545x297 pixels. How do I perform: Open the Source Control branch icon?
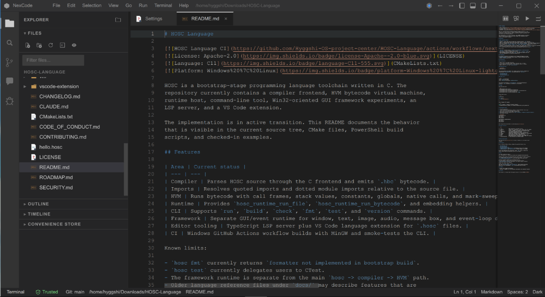pyautogui.click(x=10, y=62)
